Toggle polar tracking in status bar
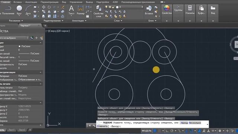This screenshot has width=238, height=134. click(172, 131)
